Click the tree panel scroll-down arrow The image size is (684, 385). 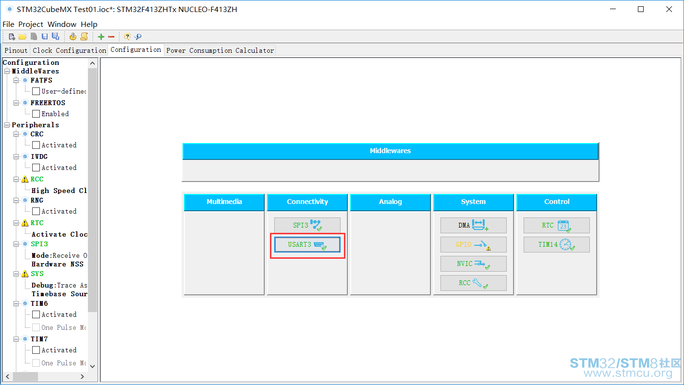click(93, 366)
